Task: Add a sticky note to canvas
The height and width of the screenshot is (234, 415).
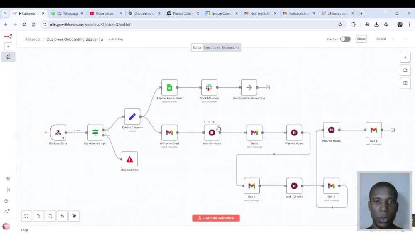Action: coord(405,70)
